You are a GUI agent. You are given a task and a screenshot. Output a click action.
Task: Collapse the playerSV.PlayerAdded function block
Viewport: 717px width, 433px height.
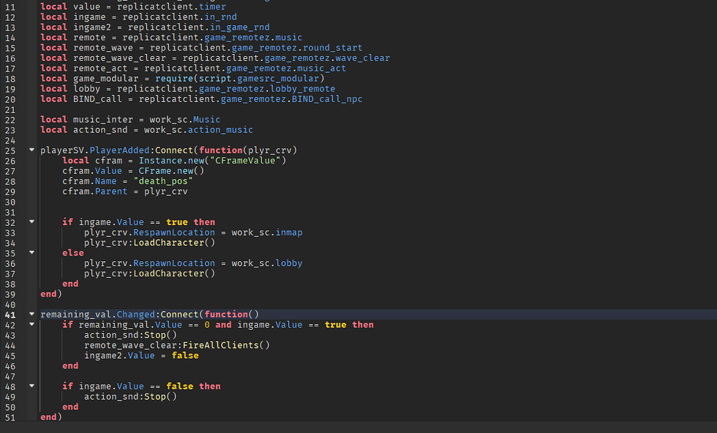click(x=30, y=150)
